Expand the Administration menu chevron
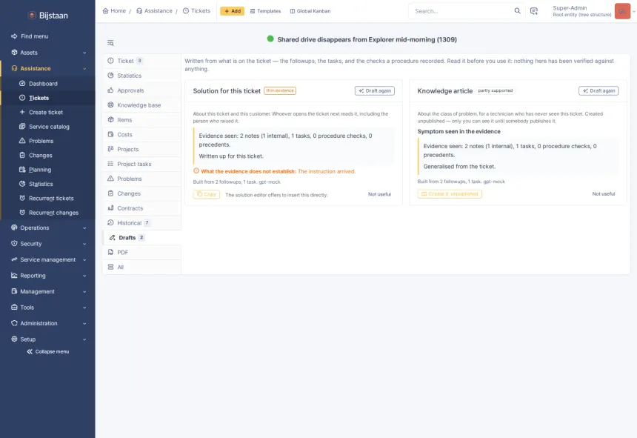 [x=84, y=324]
